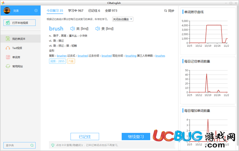Click the 打开本地视频 button
The width and height of the screenshot is (239, 151).
pos(20,23)
